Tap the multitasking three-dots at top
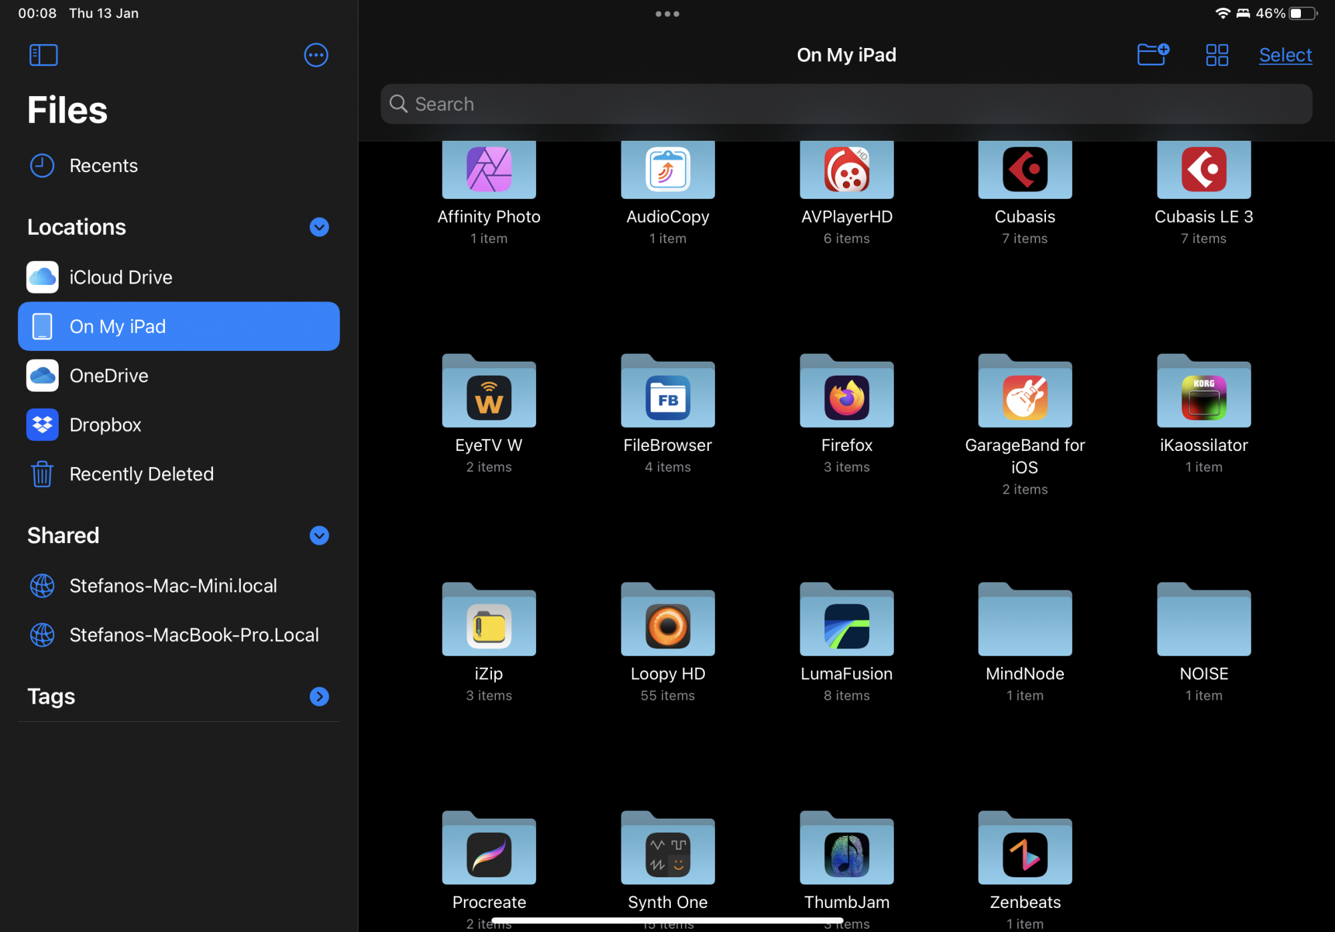Image resolution: width=1335 pixels, height=932 pixels. (x=667, y=13)
